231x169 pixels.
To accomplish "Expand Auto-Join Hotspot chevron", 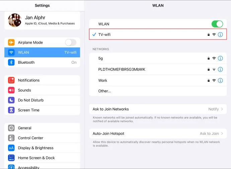I will point(222,133).
